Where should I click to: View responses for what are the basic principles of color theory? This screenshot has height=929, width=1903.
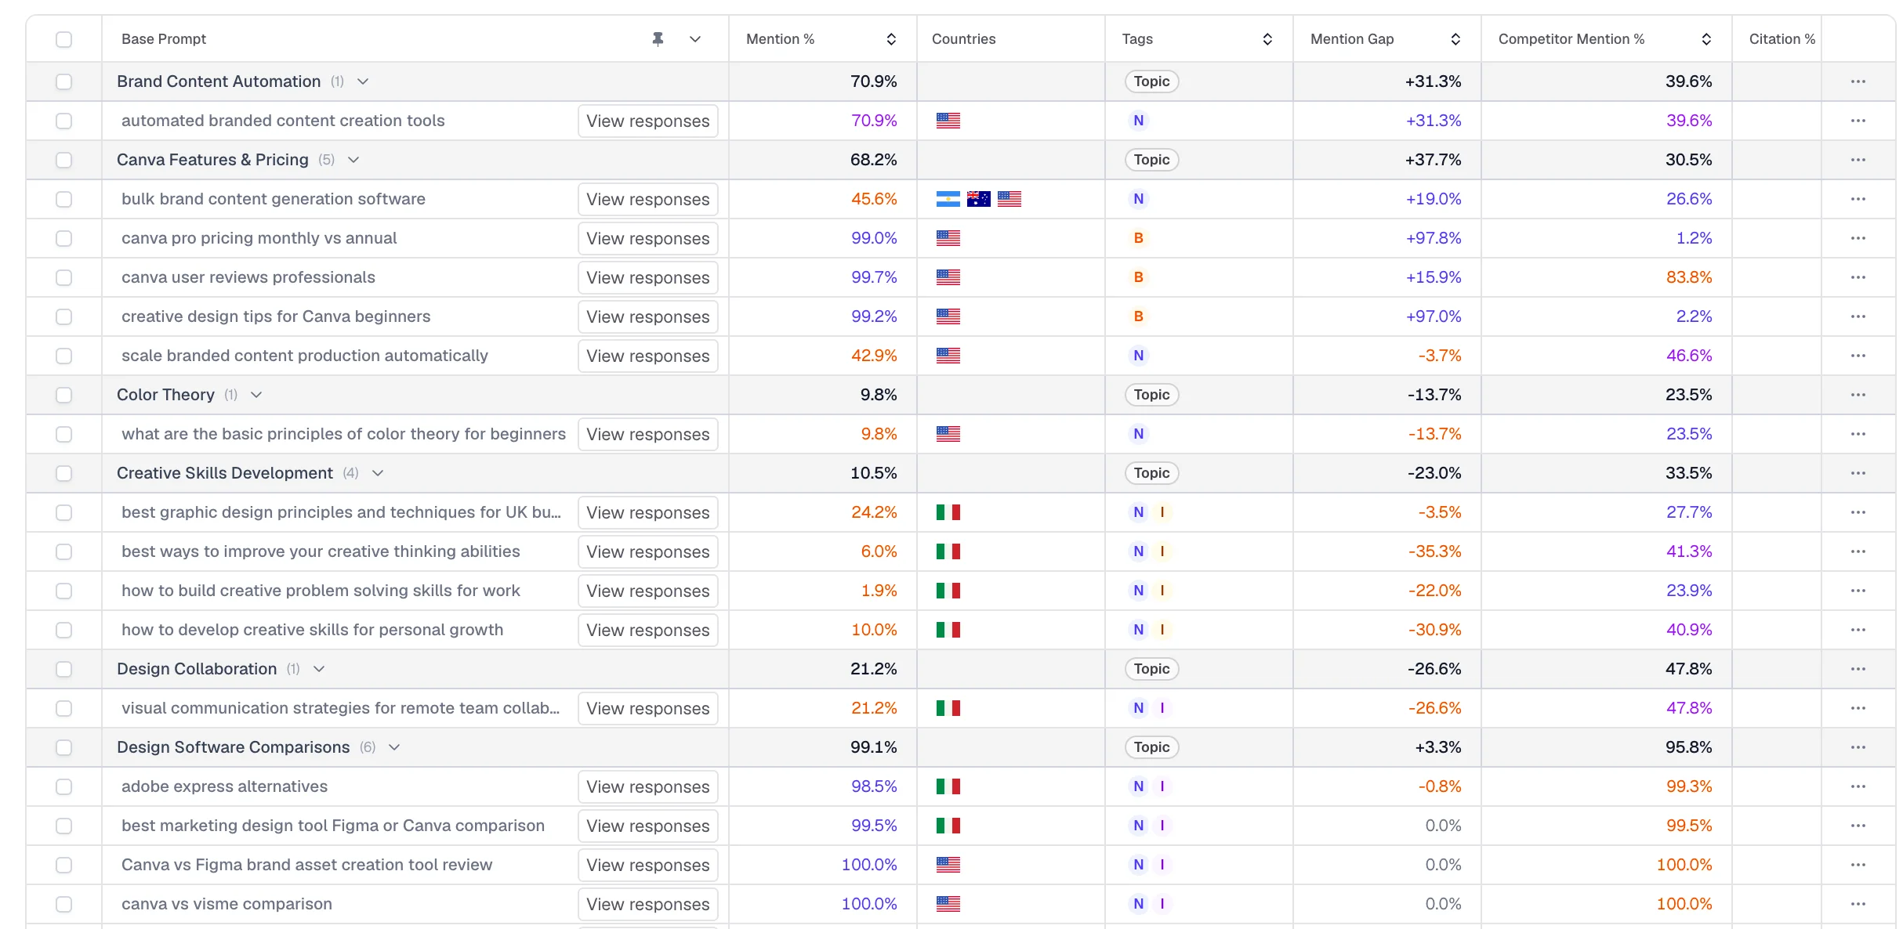pyautogui.click(x=648, y=434)
